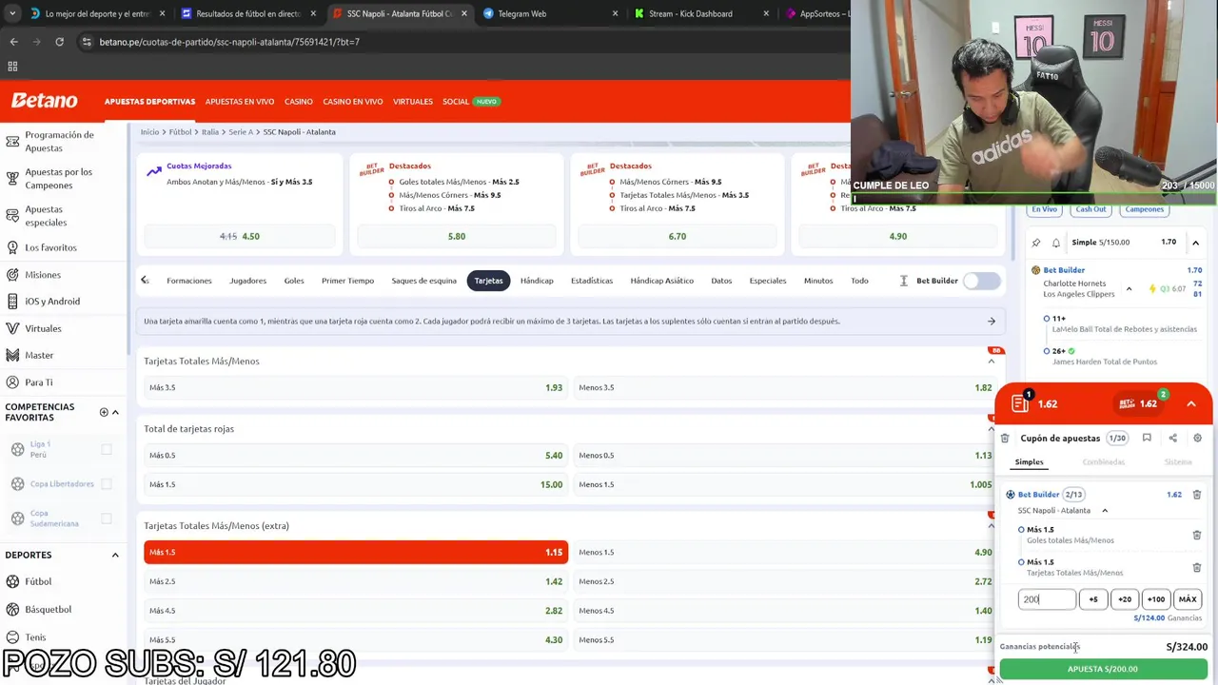Image resolution: width=1218 pixels, height=685 pixels.
Task: Collapse the Deportes section
Action: (115, 555)
